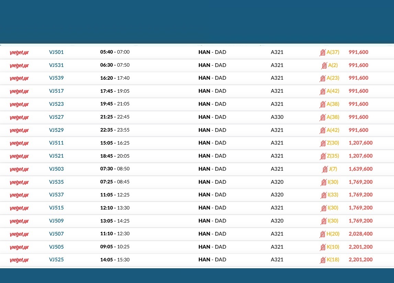The image size is (394, 283).
Task: Choose the 991,600 fare for VJ517
Action: 358,91
